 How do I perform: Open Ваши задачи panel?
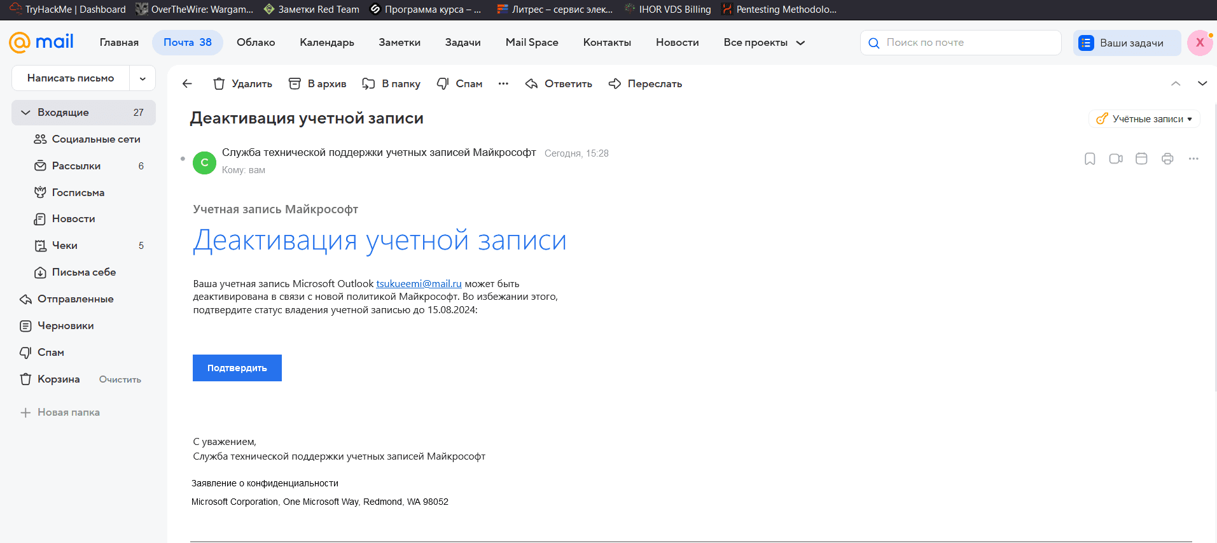[x=1127, y=43]
